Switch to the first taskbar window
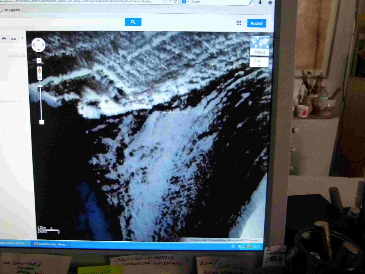Image resolution: width=365 pixels, height=274 pixels. click(x=14, y=244)
